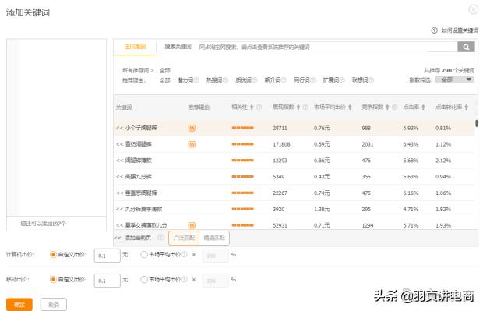Click the orange 确定 button
Viewport: 483px width, 311px height.
[x=19, y=305]
